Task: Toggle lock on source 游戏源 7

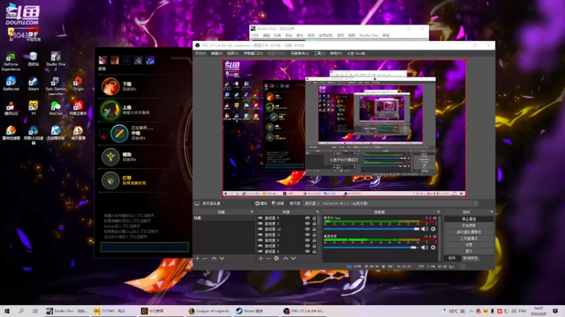Action: point(314,246)
